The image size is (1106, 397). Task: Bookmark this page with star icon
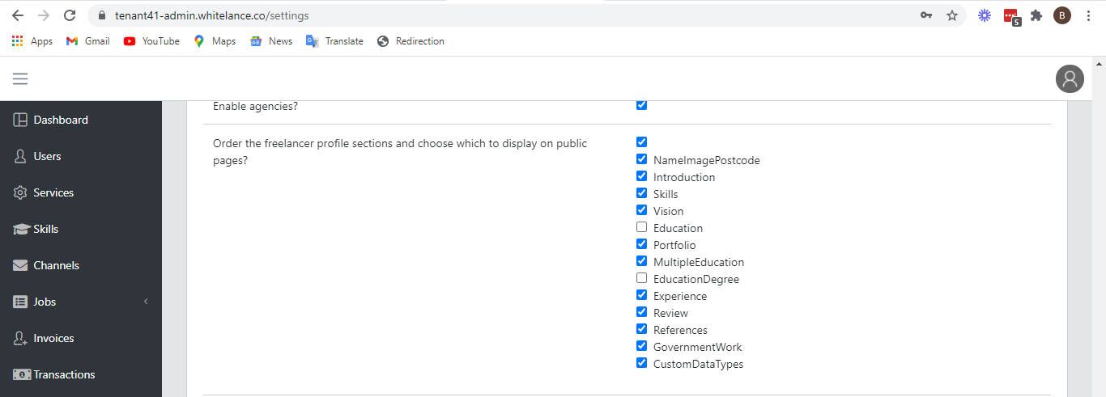click(952, 15)
